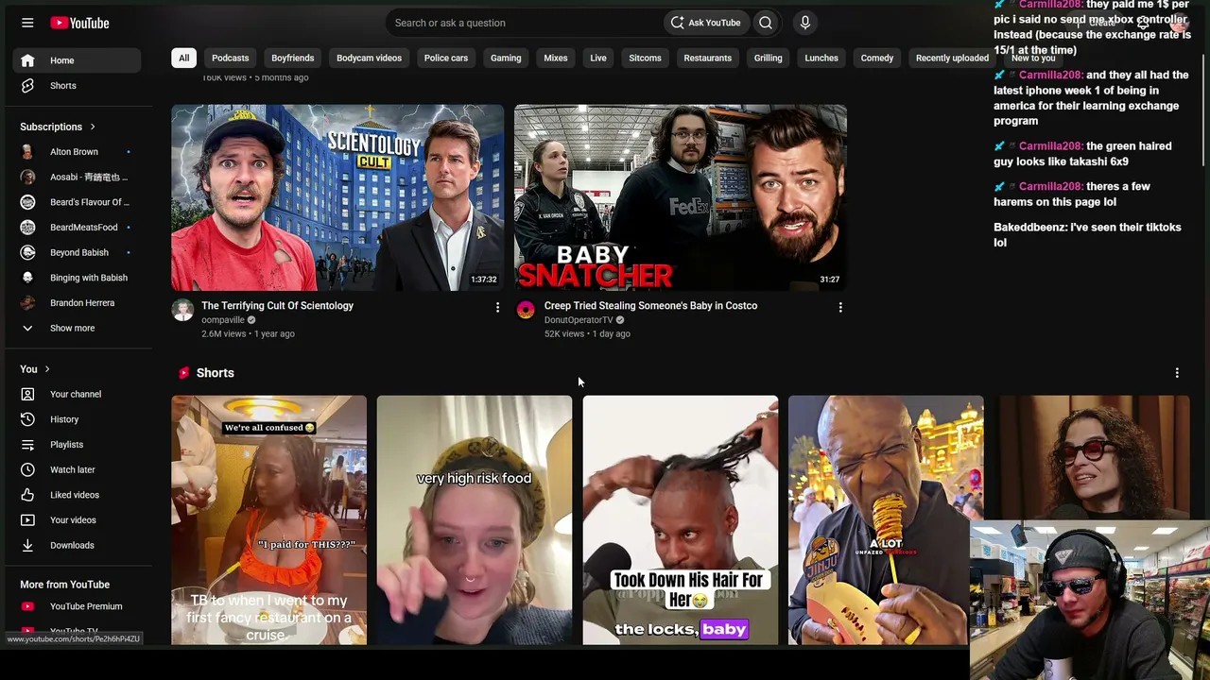Open Shorts in the sidebar
Viewport: 1210px width, 680px height.
pyautogui.click(x=77, y=86)
